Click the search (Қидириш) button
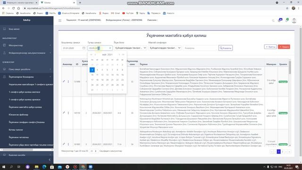The height and width of the screenshot is (170, 302). coord(226,48)
